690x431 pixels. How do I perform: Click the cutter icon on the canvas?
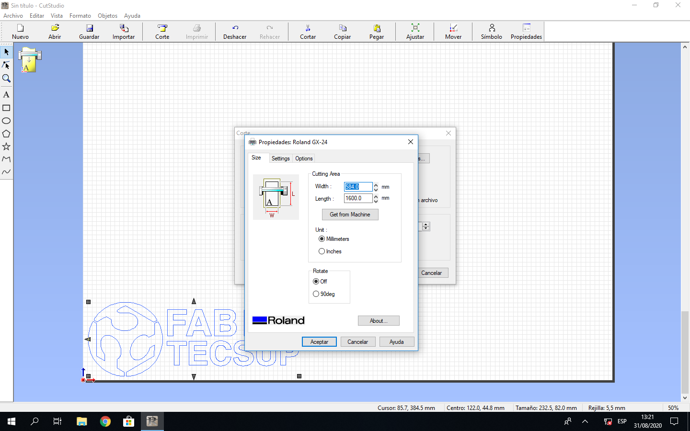pos(30,60)
